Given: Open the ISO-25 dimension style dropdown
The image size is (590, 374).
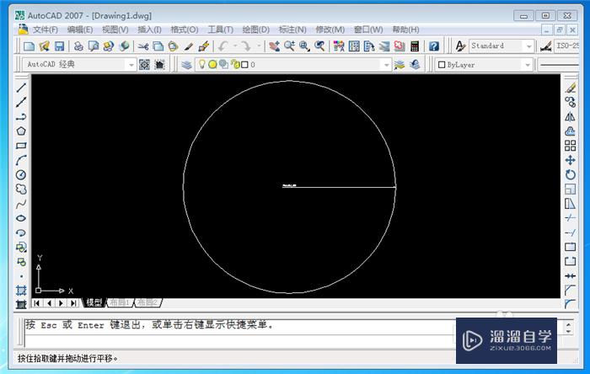Looking at the screenshot, I should click(x=567, y=46).
